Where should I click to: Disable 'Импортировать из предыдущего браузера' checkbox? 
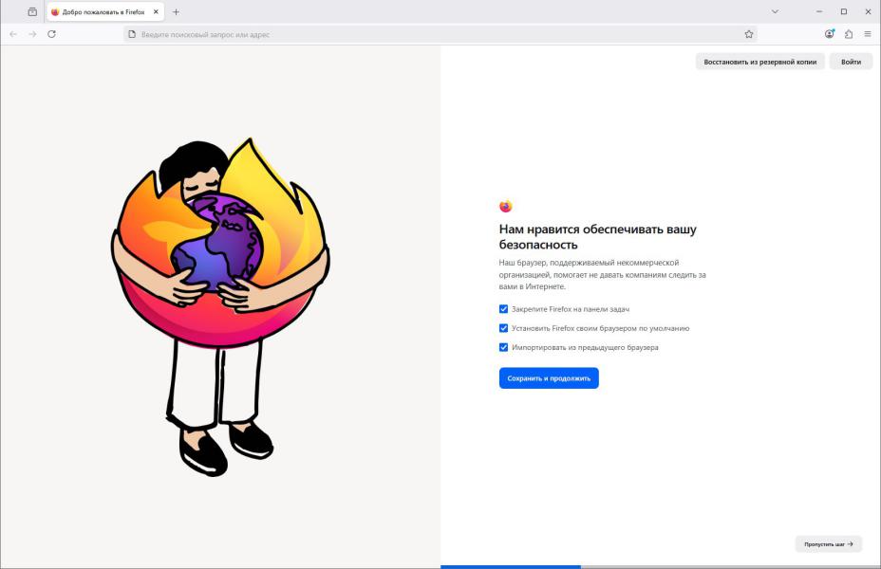point(504,347)
